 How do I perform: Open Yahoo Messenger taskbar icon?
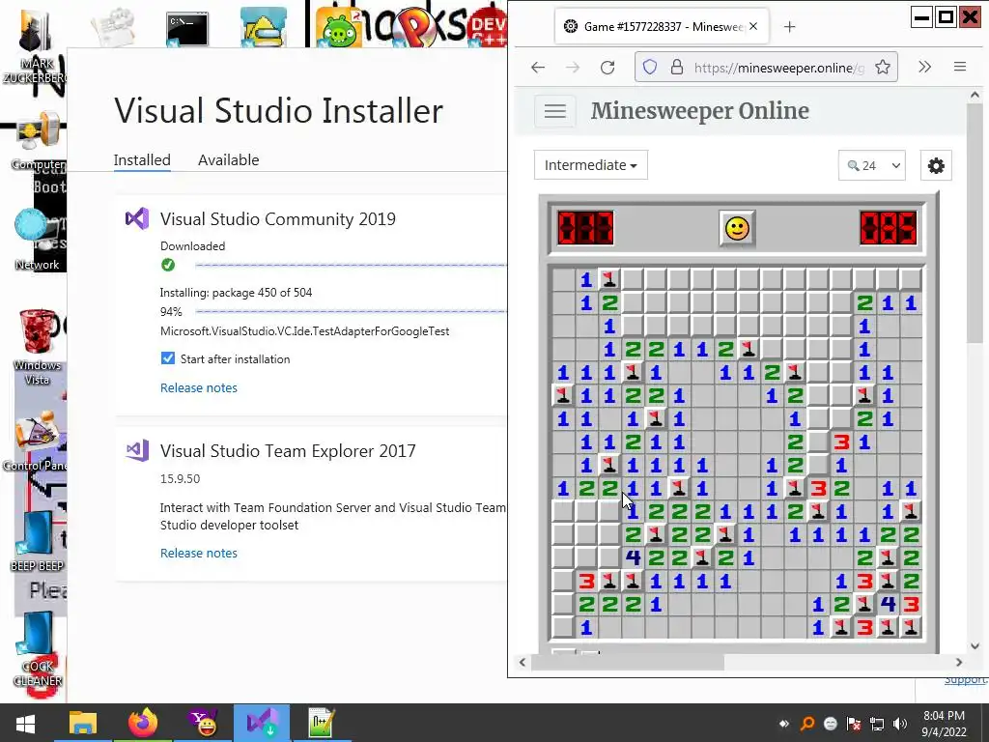pos(203,723)
